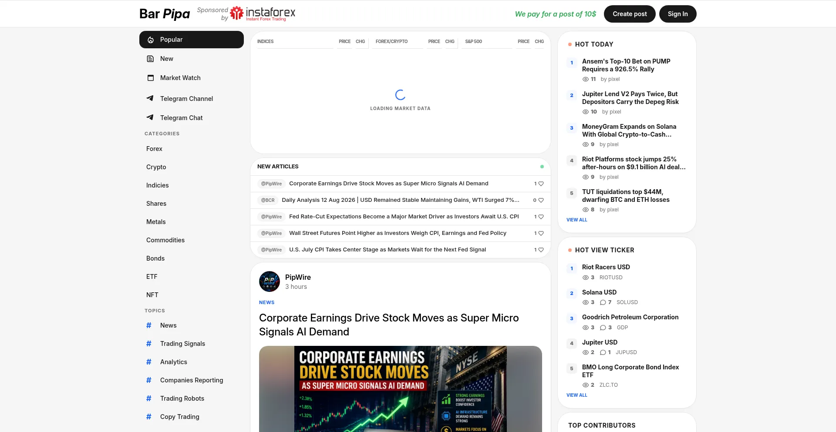Open Riot Platforms stock jumps 25% article
This screenshot has height=432, width=836.
634,163
